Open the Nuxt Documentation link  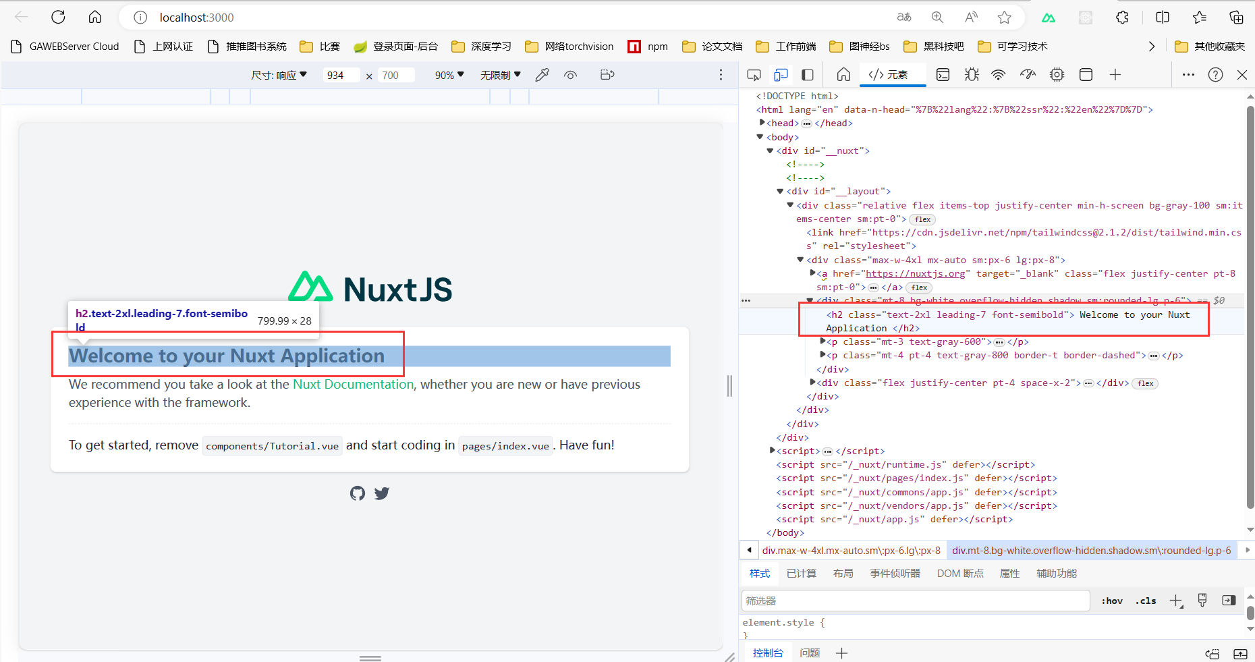point(353,384)
